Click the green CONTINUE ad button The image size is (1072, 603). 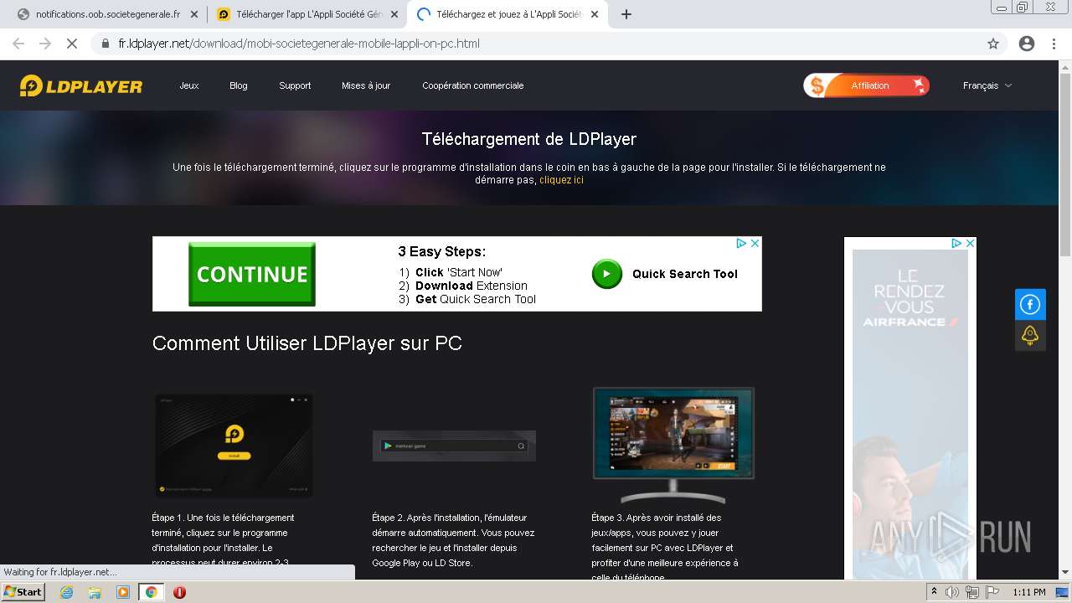(252, 274)
